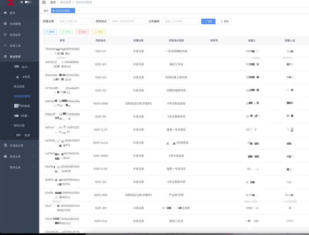This screenshot has width=309, height=235.
Task: Switch to the 存放地点管理 page tab
Action: (x=63, y=11)
